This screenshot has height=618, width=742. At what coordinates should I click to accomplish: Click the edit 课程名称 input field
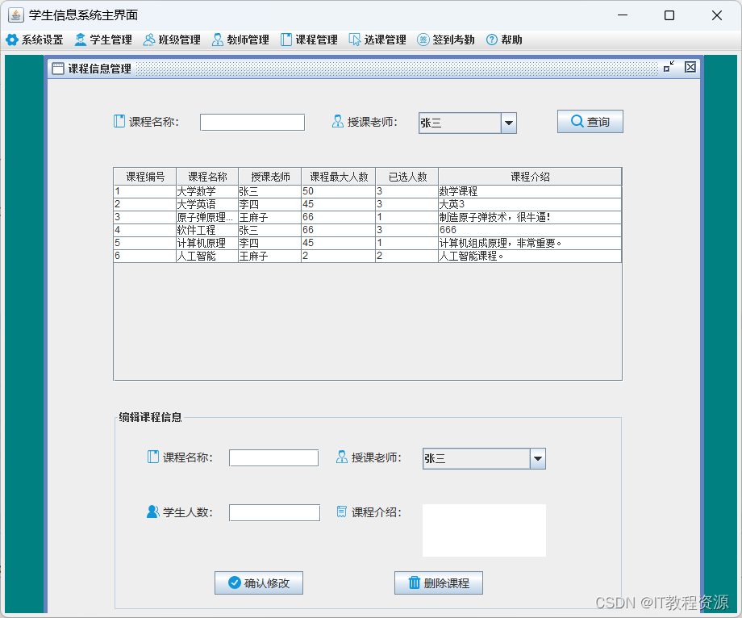click(x=273, y=457)
